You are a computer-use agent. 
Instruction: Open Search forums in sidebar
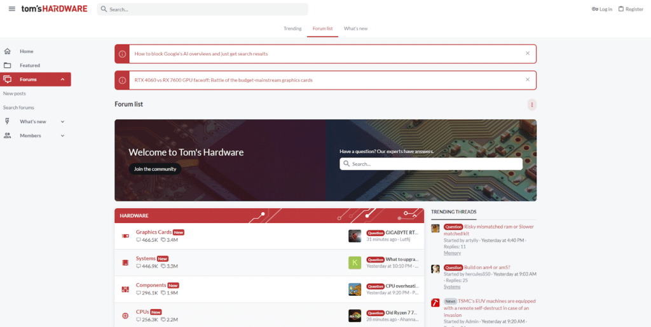pyautogui.click(x=18, y=108)
